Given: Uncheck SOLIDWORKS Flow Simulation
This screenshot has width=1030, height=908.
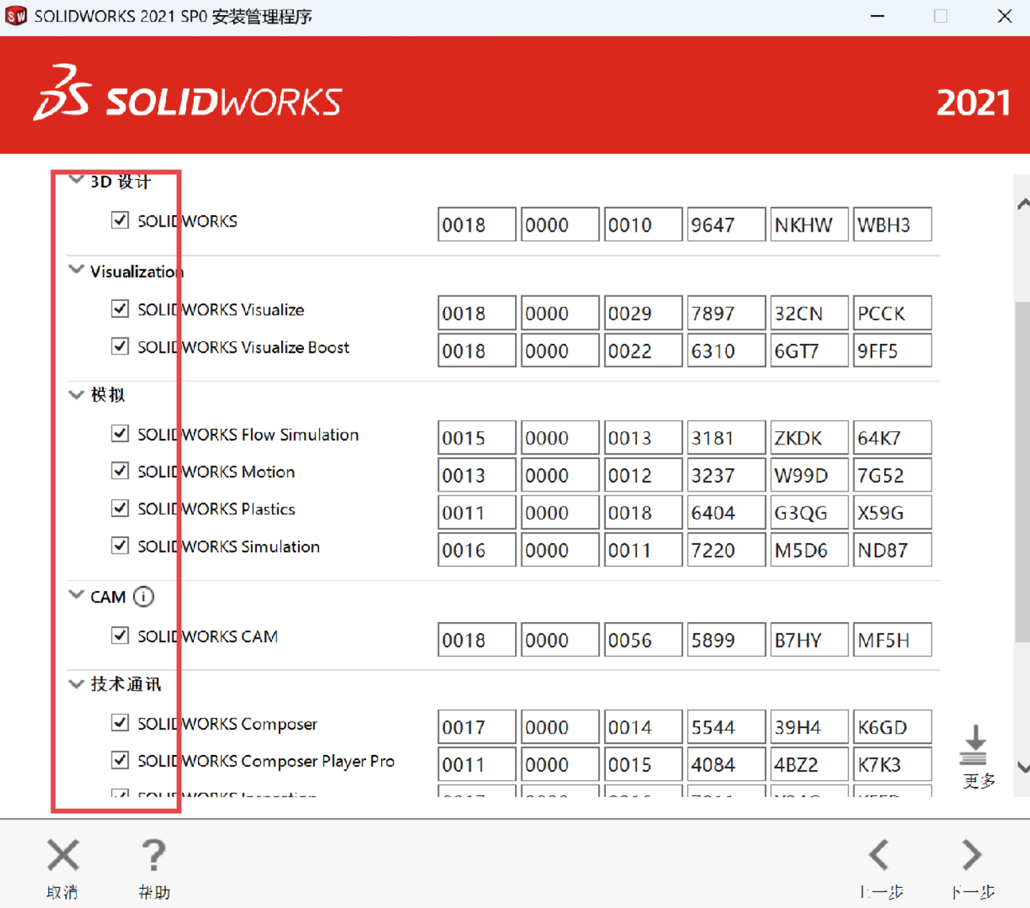Looking at the screenshot, I should 119,434.
